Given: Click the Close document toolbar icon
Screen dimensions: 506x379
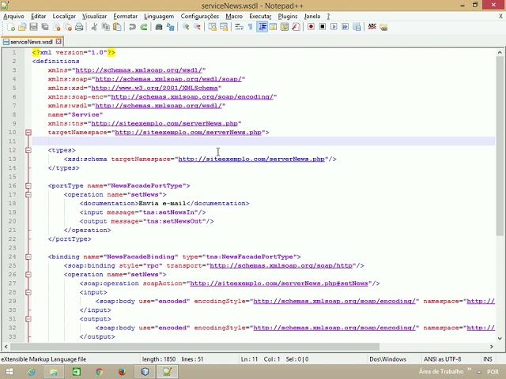Looking at the screenshot, I should [x=57, y=27].
